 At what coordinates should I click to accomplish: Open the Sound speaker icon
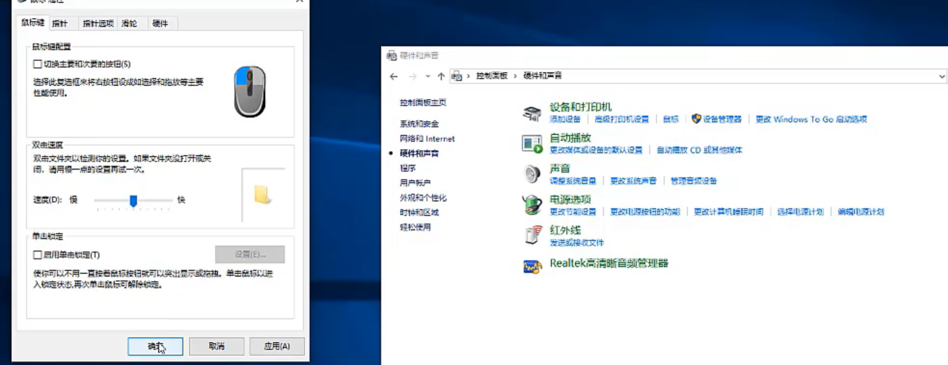[532, 174]
